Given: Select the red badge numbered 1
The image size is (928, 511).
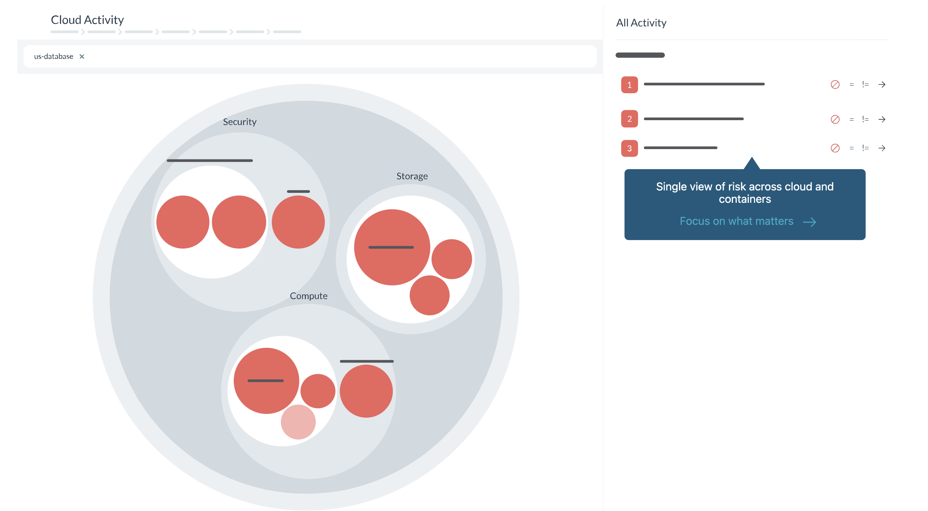Looking at the screenshot, I should click(x=629, y=85).
